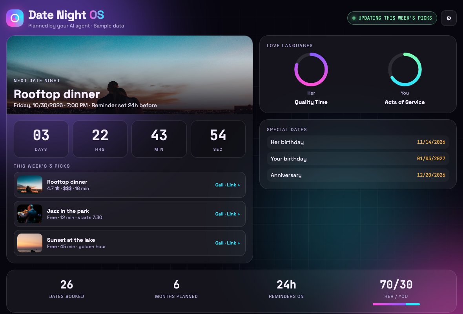Click Your Acts of Service progress ring

click(405, 69)
